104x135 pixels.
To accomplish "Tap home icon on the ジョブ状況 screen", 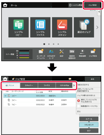I will 5,79.
